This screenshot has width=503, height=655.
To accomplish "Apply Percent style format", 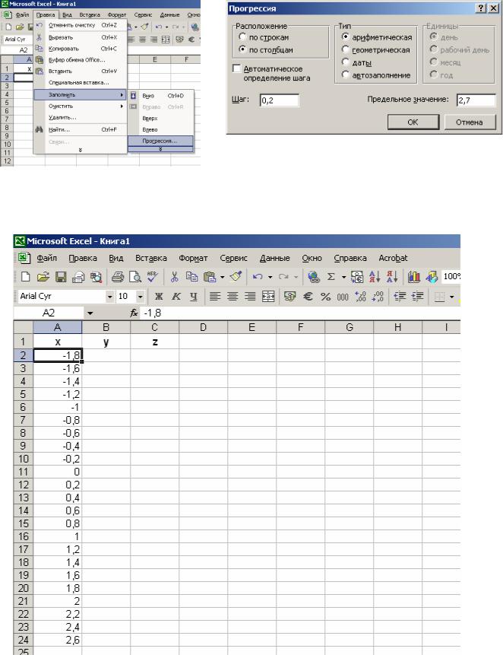I will [x=325, y=297].
